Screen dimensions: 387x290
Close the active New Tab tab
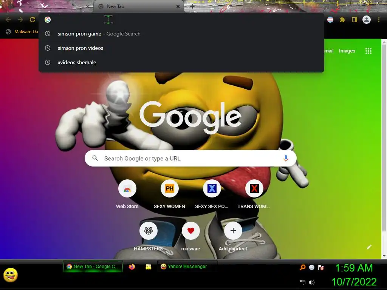click(178, 6)
